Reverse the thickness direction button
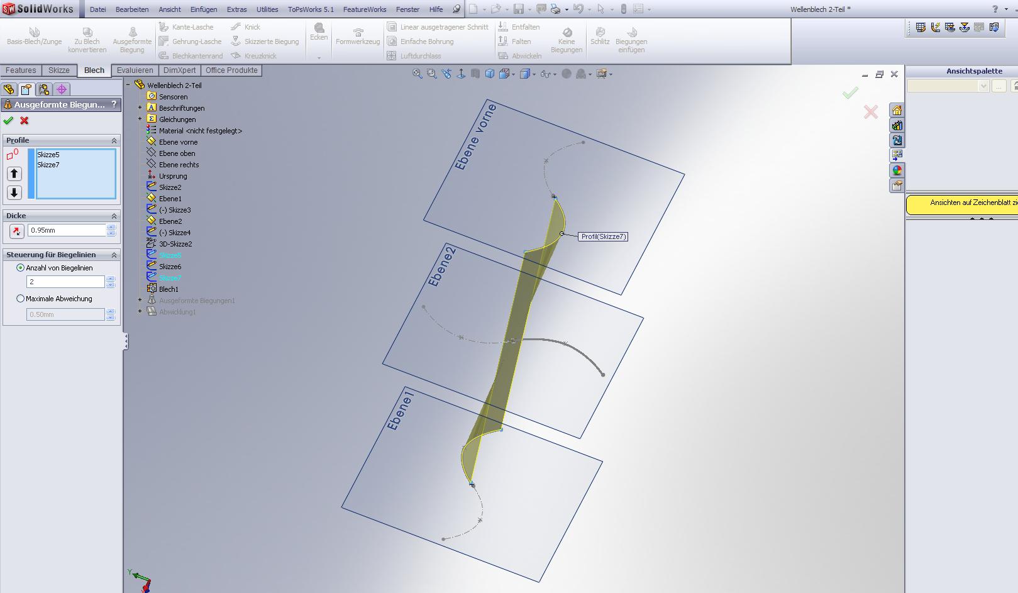The height and width of the screenshot is (593, 1018). click(16, 231)
